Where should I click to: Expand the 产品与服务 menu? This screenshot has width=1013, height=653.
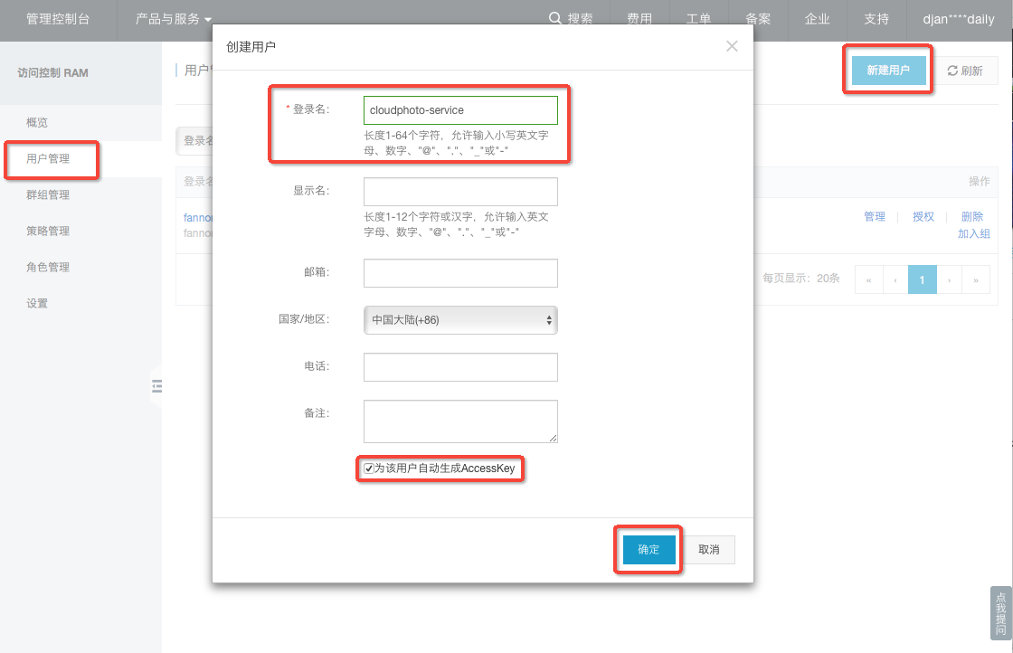coord(173,19)
